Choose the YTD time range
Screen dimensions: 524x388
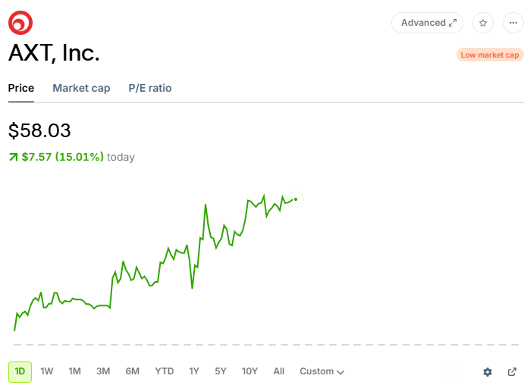(164, 371)
